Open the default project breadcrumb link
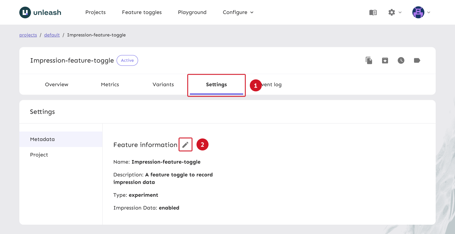The height and width of the screenshot is (234, 455). [x=52, y=35]
